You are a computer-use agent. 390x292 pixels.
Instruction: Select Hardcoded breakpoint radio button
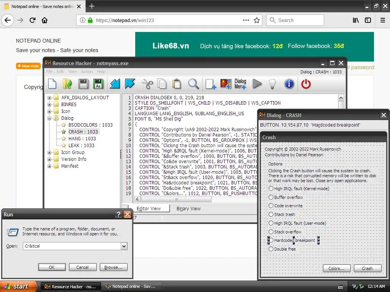(x=271, y=240)
